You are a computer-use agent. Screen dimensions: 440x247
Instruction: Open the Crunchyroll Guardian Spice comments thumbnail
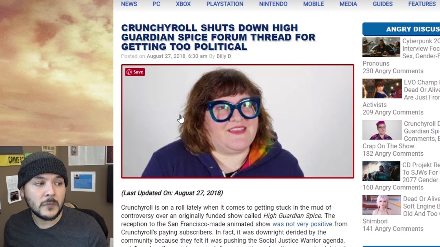pos(382,130)
